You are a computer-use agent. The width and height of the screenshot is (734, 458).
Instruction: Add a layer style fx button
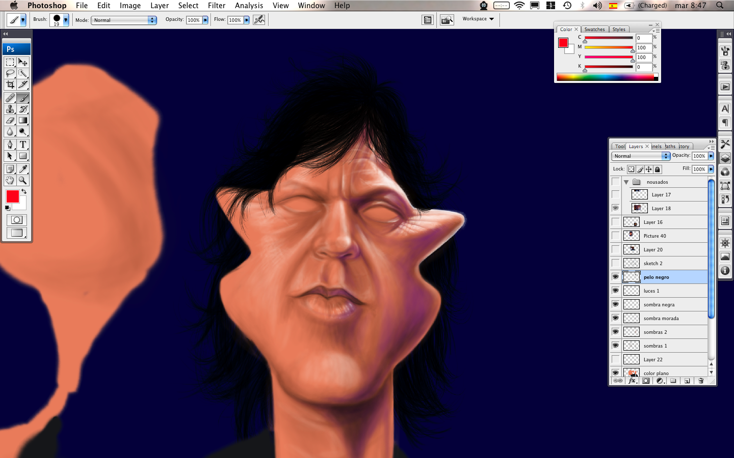(632, 381)
